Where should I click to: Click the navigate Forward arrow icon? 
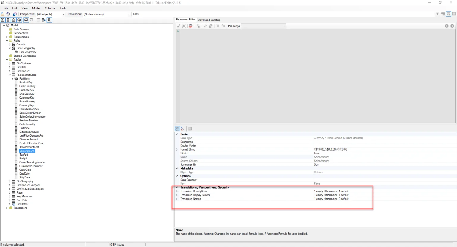pyautogui.click(x=452, y=26)
